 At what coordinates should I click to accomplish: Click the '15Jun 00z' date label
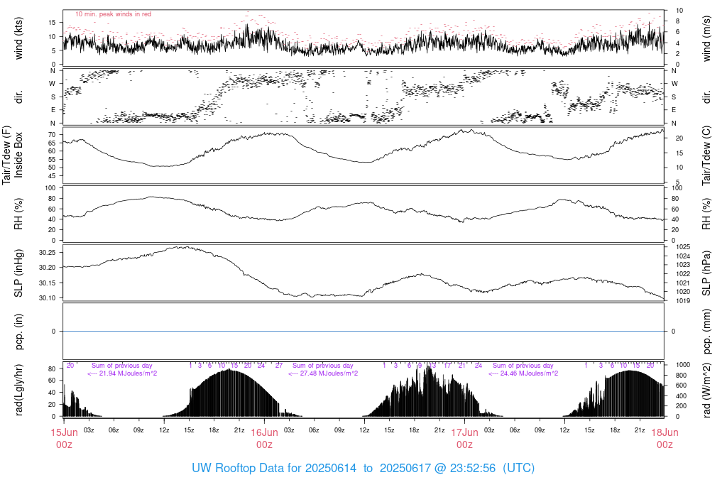(64, 439)
